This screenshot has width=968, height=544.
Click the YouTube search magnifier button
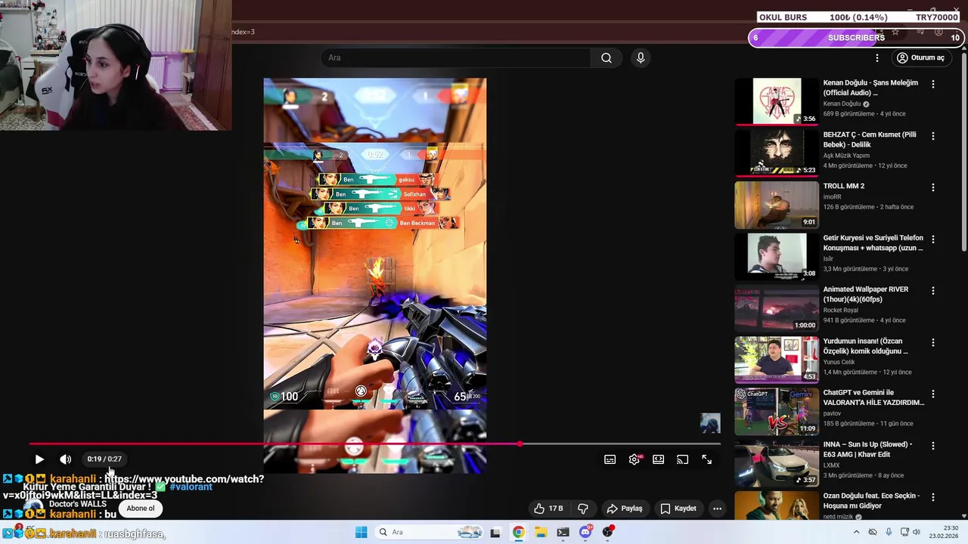click(607, 58)
